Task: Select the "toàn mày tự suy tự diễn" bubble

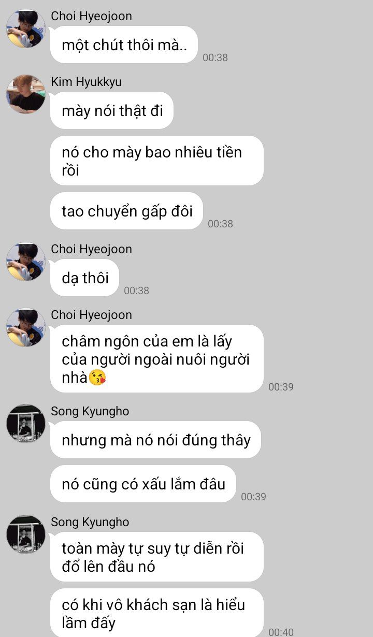Action: tap(157, 557)
